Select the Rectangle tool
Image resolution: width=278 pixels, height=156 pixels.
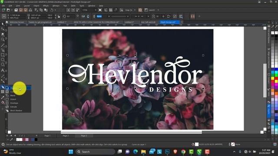click(x=3, y=55)
